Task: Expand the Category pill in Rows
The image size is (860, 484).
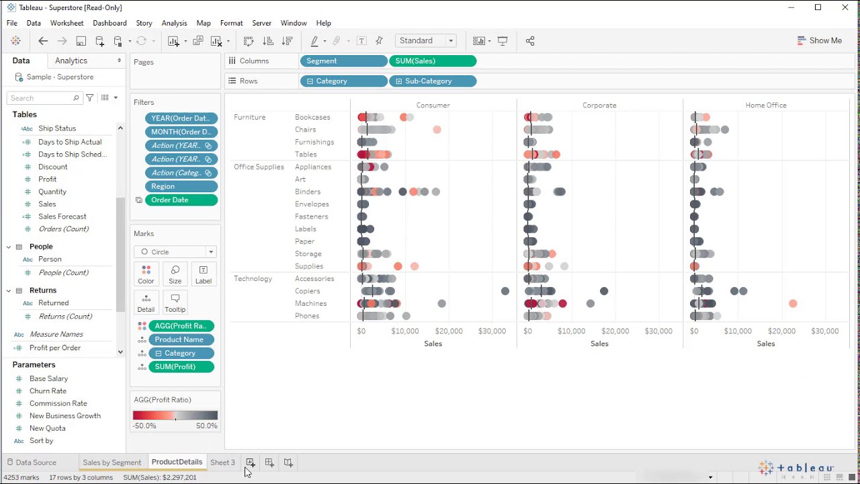Action: click(310, 81)
